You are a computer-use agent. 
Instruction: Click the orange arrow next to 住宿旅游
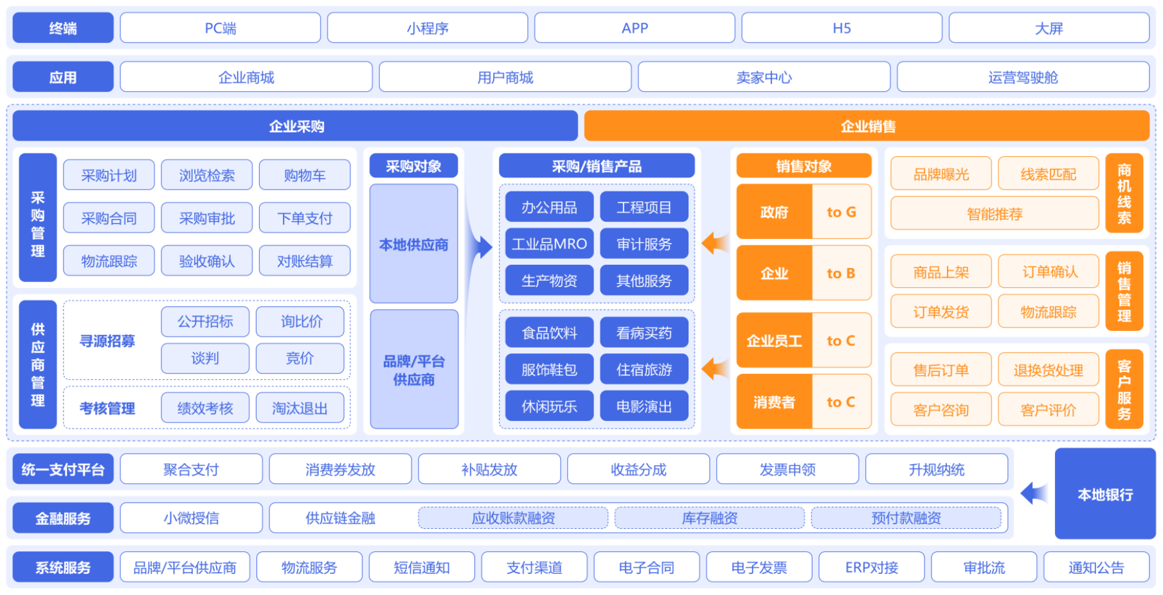pyautogui.click(x=714, y=369)
